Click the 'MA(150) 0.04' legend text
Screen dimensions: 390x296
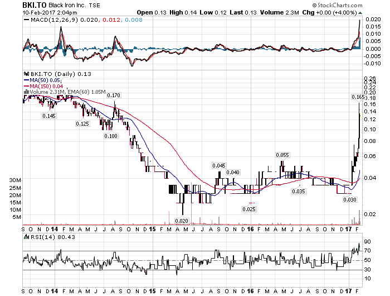46,86
